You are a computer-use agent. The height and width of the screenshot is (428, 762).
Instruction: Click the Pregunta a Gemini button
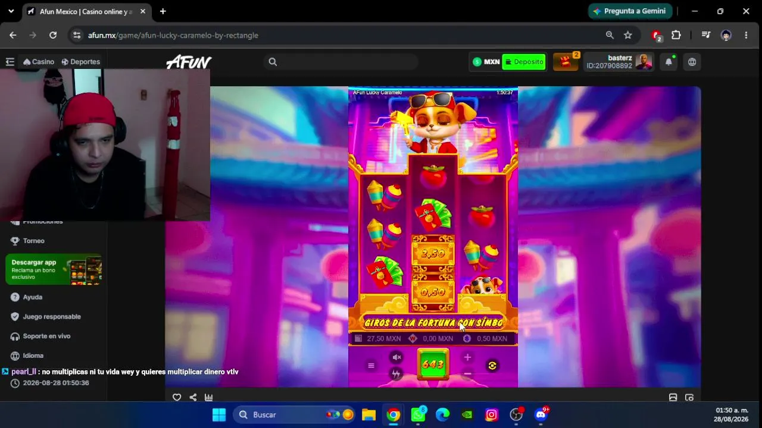(x=630, y=11)
